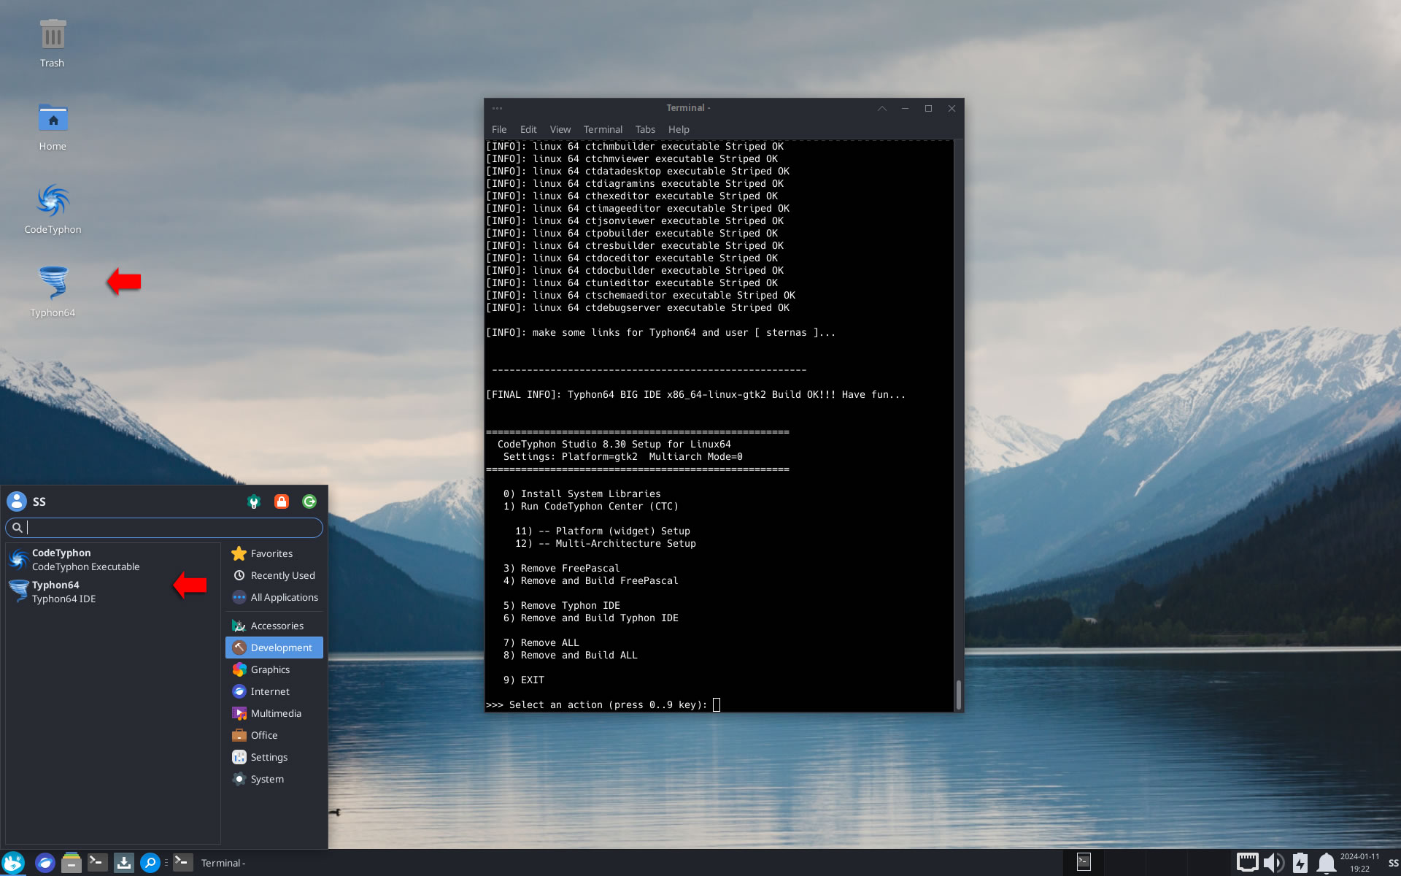Select the Favorites category
The height and width of the screenshot is (876, 1401).
click(x=274, y=553)
